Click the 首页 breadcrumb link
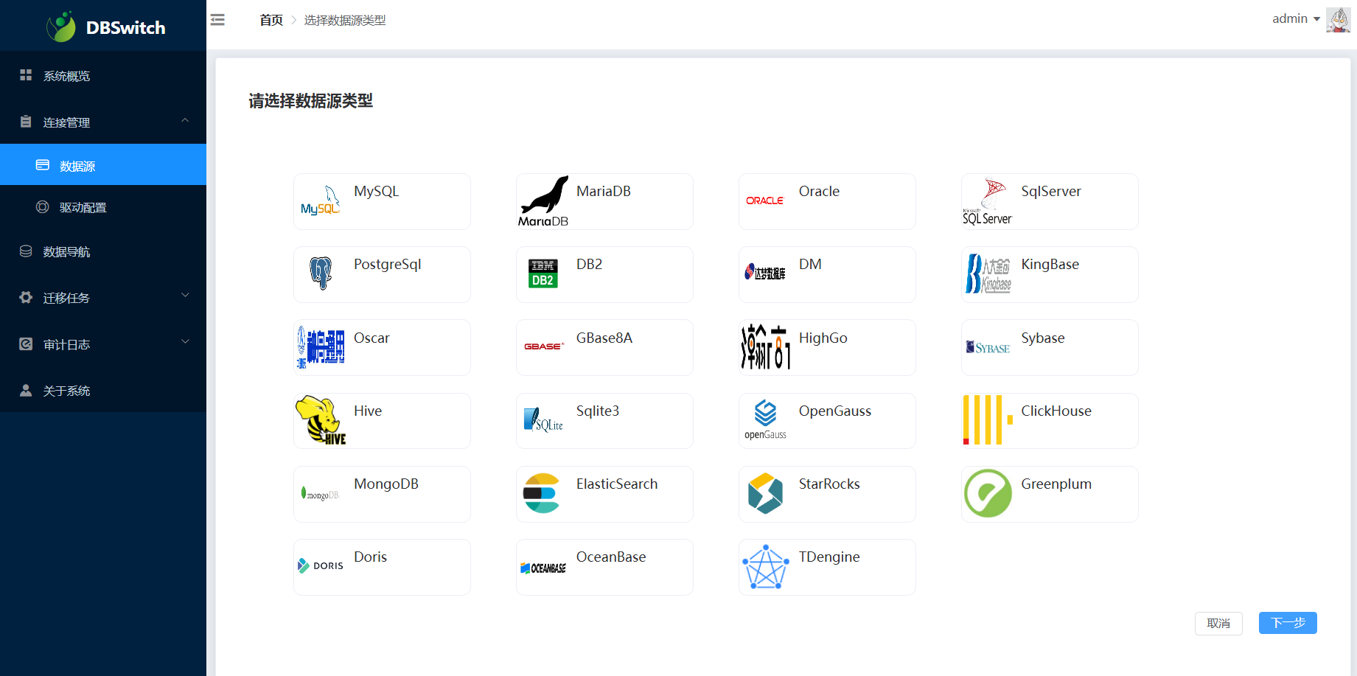The image size is (1357, 676). coord(271,20)
